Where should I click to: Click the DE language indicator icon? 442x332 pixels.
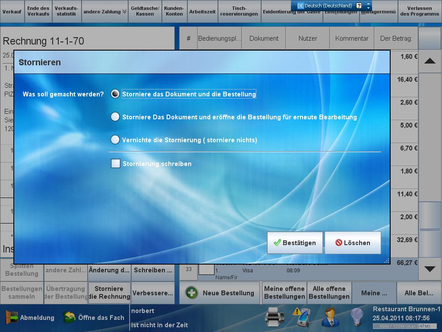(300, 6)
